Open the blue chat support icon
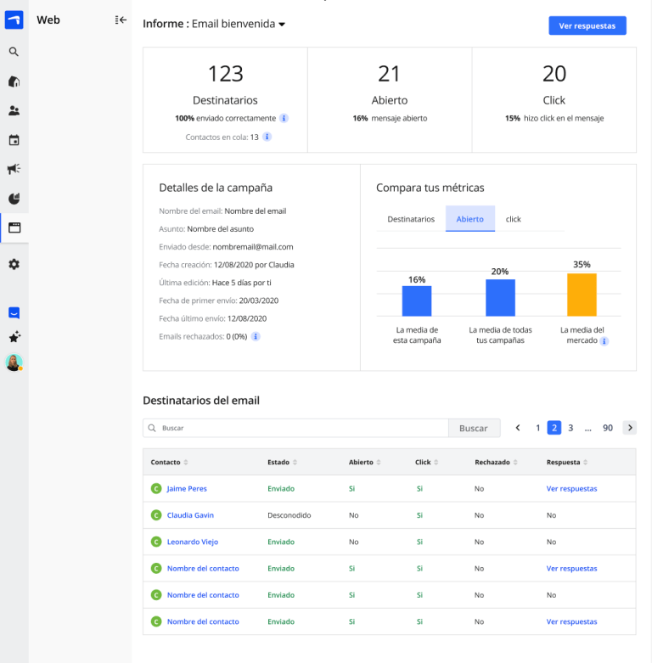 pyautogui.click(x=14, y=312)
